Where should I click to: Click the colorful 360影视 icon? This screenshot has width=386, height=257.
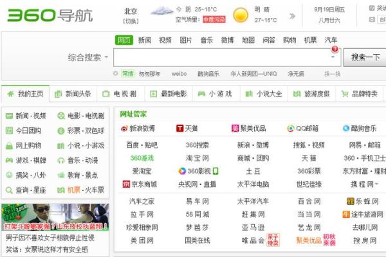tap(182, 171)
